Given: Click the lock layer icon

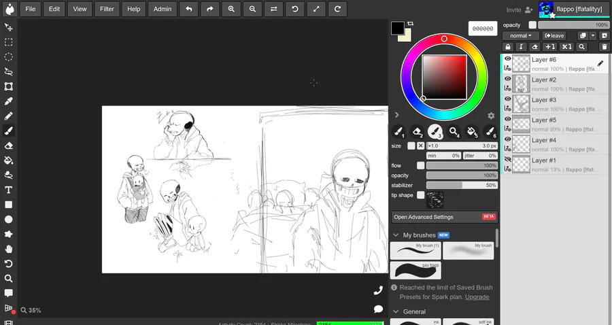Looking at the screenshot, I should (508, 47).
